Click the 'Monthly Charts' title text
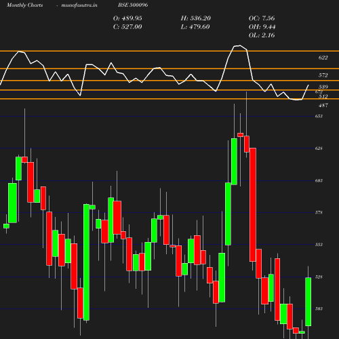This screenshot has height=339, width=339. click(25, 5)
